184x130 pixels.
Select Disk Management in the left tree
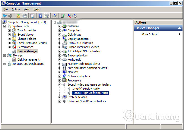28,59
